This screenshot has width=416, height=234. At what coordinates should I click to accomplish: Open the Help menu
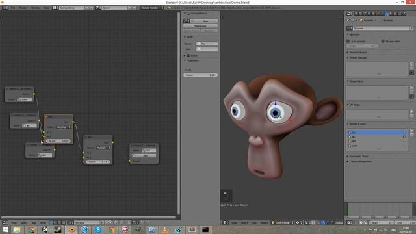[47, 8]
